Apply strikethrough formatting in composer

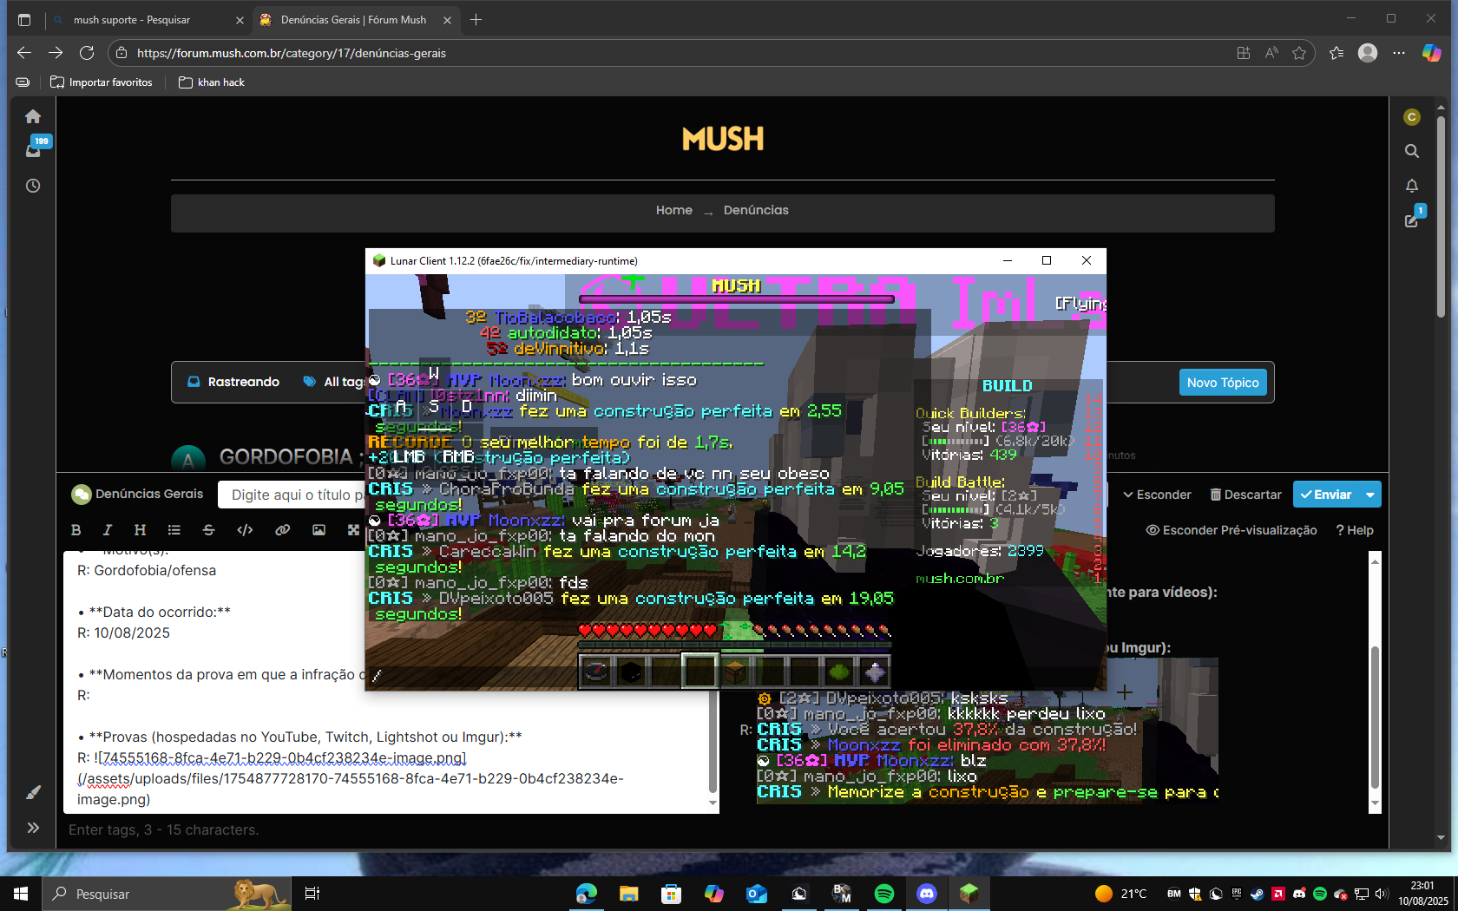[x=208, y=530]
